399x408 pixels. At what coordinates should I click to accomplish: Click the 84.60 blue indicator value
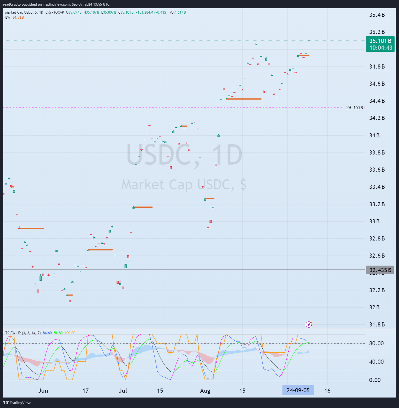(x=47, y=333)
